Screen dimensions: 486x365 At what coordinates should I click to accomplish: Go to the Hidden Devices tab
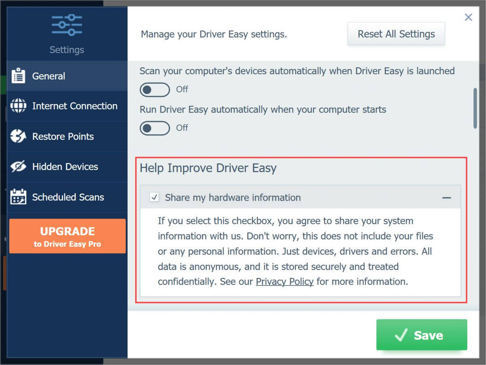pos(67,167)
